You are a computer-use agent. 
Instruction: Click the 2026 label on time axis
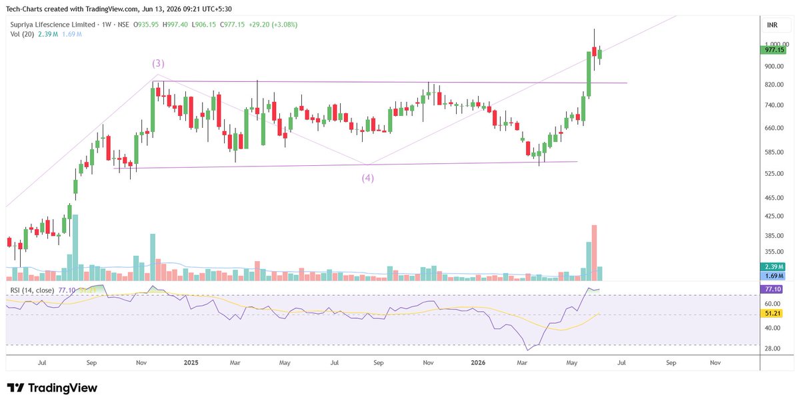click(478, 363)
